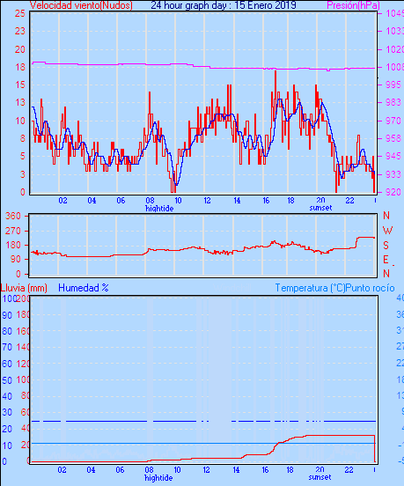
Task: Click hour 18 under the rainfall graph
Action: click(x=290, y=470)
